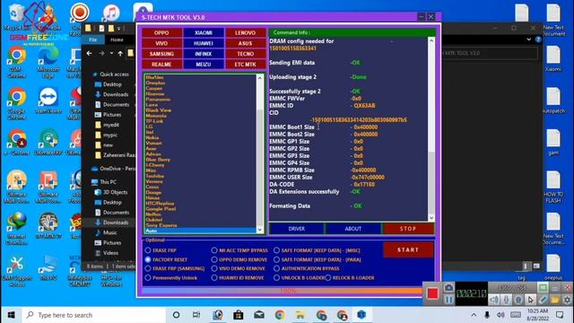Toggle recorder mouse cursor icon
574x323 pixels.
coord(530,300)
